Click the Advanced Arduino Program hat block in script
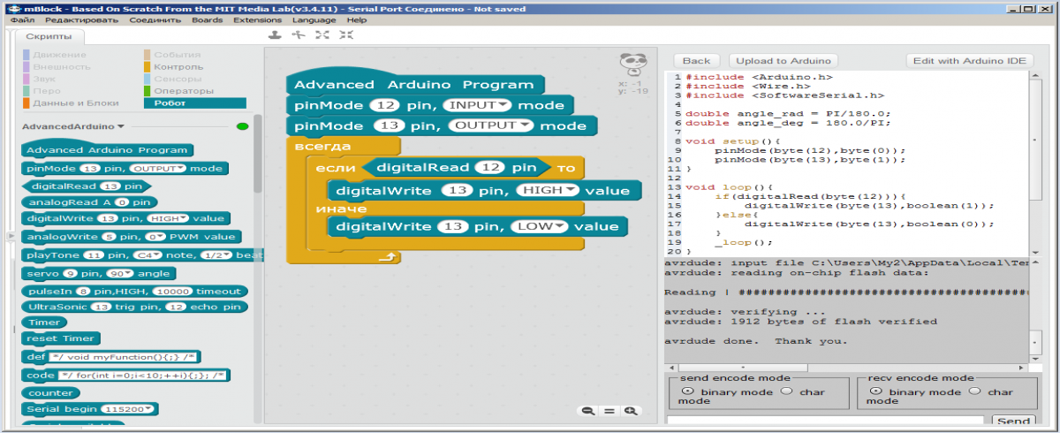 pyautogui.click(x=414, y=84)
